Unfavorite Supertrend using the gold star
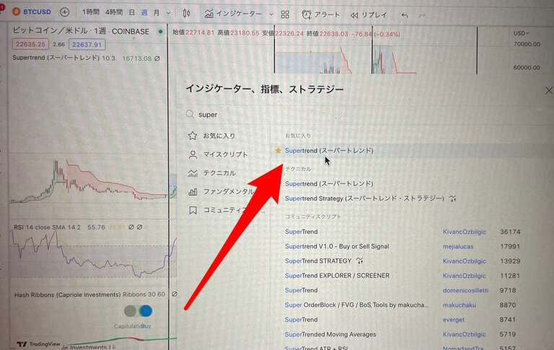The image size is (554, 350). click(278, 151)
